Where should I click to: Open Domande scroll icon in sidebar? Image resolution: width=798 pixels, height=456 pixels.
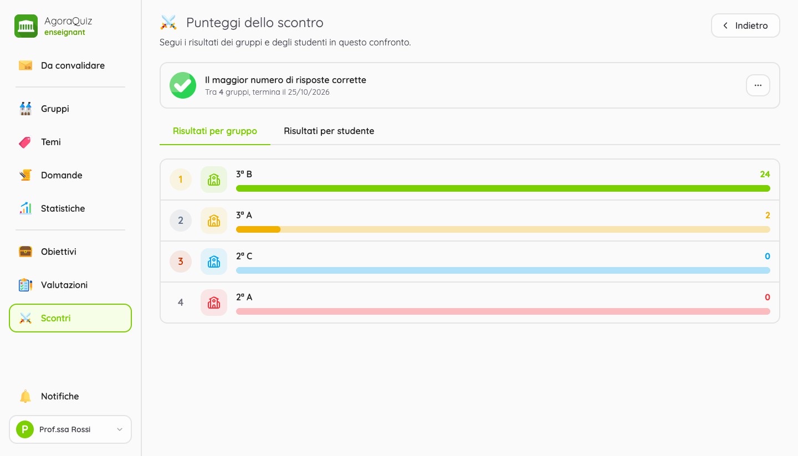pyautogui.click(x=25, y=175)
